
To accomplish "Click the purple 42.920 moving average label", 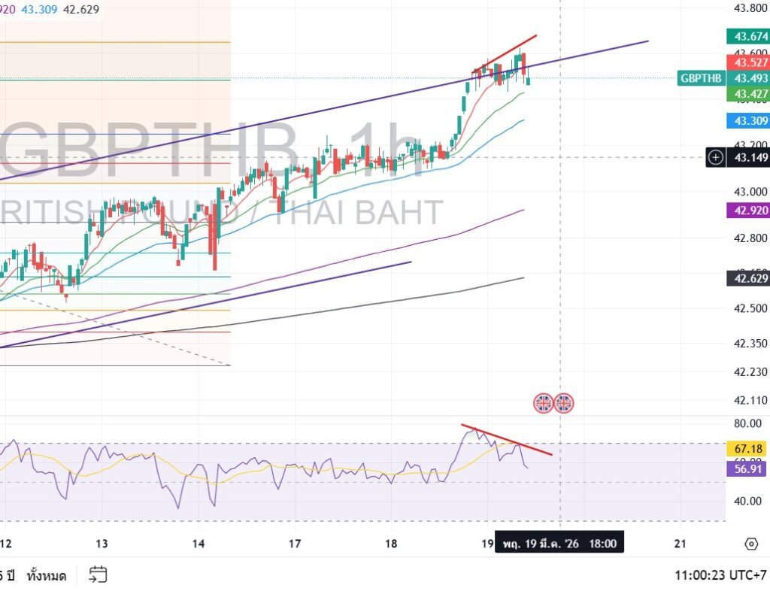I will click(750, 210).
